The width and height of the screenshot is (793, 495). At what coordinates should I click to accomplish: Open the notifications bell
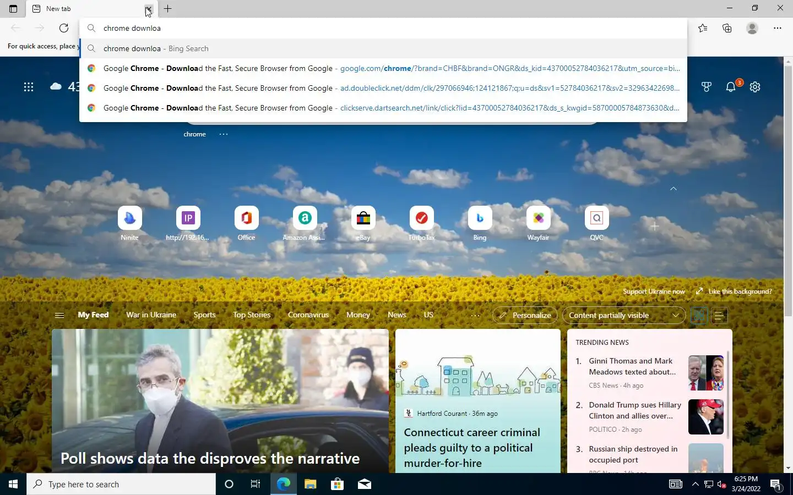[x=731, y=87]
